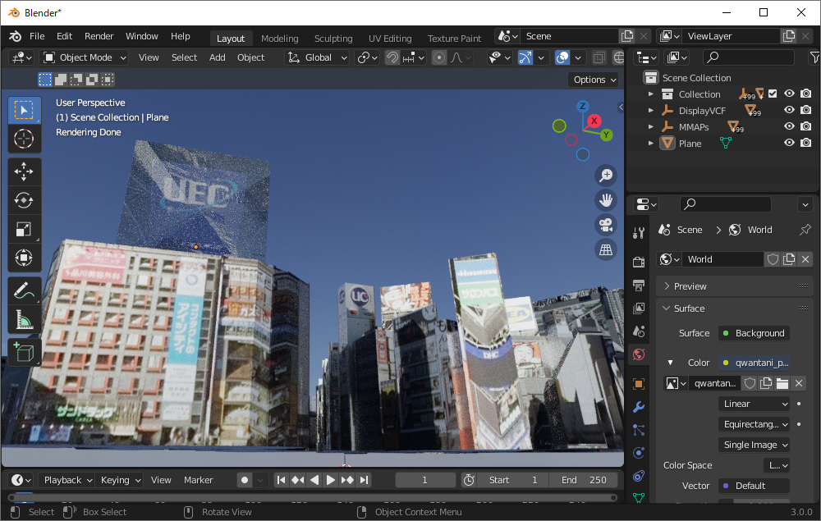821x521 pixels.
Task: Click the viewport Pan hand icon
Action: pos(606,200)
